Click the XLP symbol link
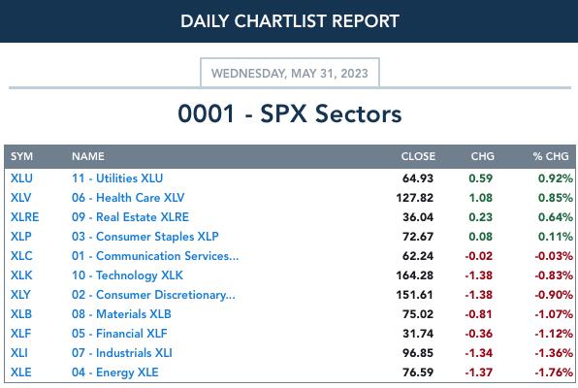 21,237
